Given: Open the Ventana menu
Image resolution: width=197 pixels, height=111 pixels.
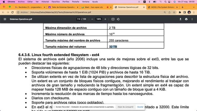Looking at the screenshot, I should [x=86, y=2].
